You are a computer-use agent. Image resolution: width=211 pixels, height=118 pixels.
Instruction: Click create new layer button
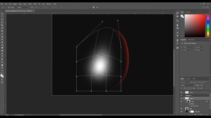(x=204, y=114)
